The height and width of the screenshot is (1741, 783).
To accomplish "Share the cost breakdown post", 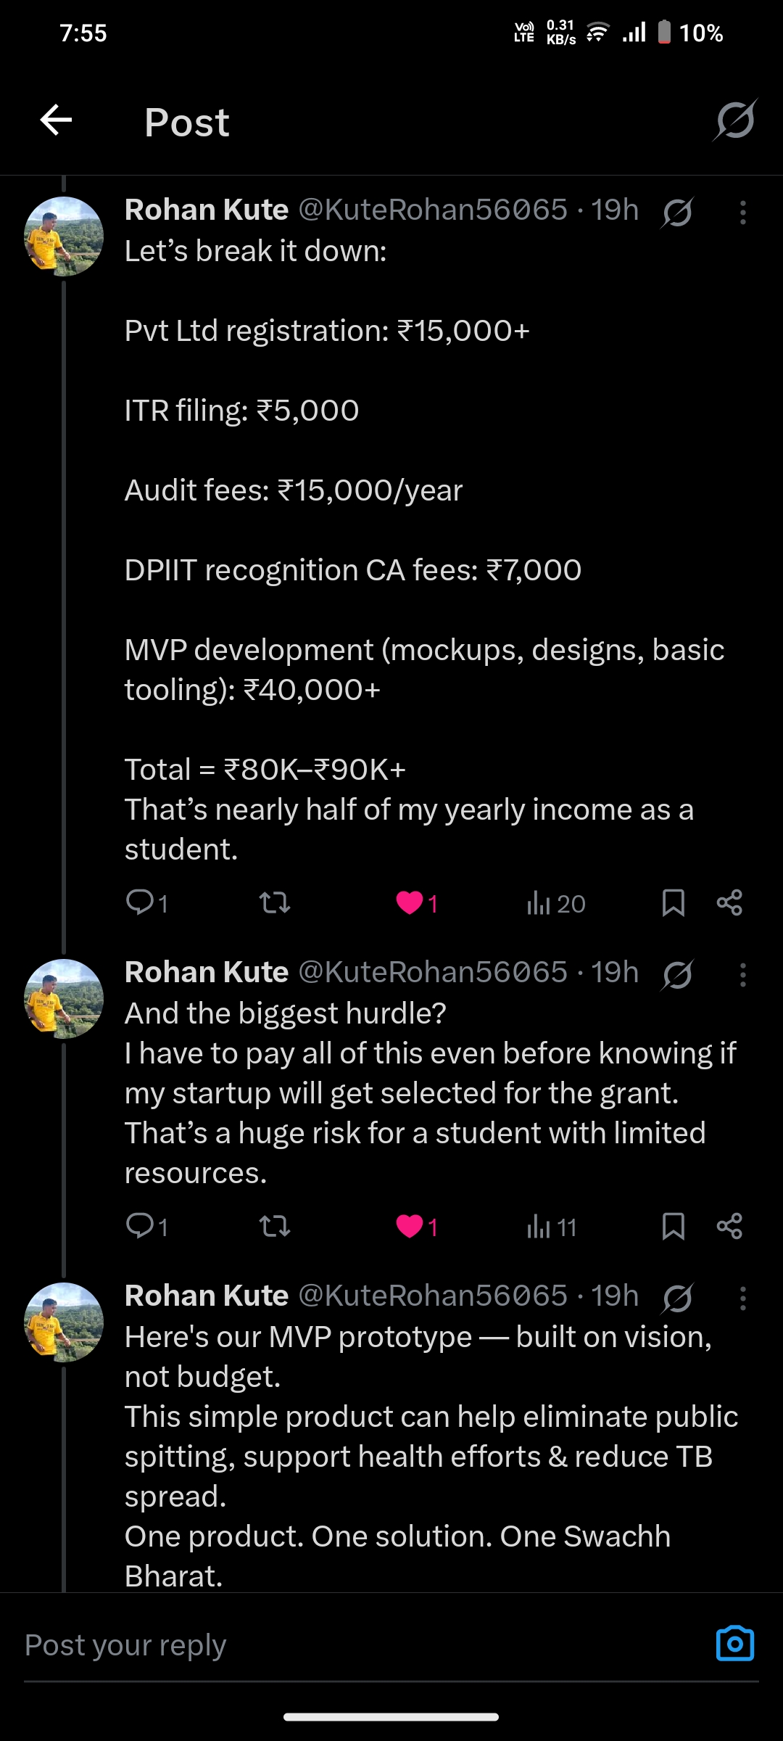I will click(729, 903).
